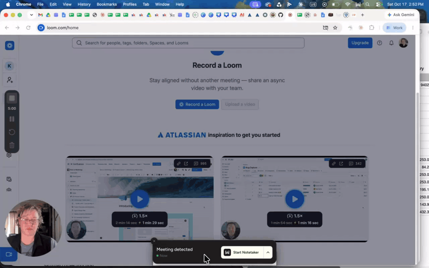The height and width of the screenshot is (268, 429).
Task: Click the 1.5× speed badge, 1 min 29 sec
Action: (140, 219)
